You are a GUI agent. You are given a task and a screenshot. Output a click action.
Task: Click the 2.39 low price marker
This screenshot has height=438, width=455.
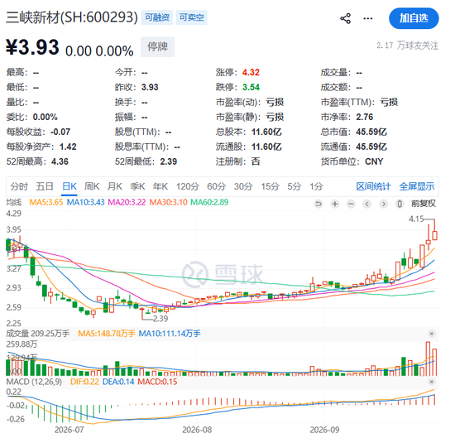(x=160, y=319)
